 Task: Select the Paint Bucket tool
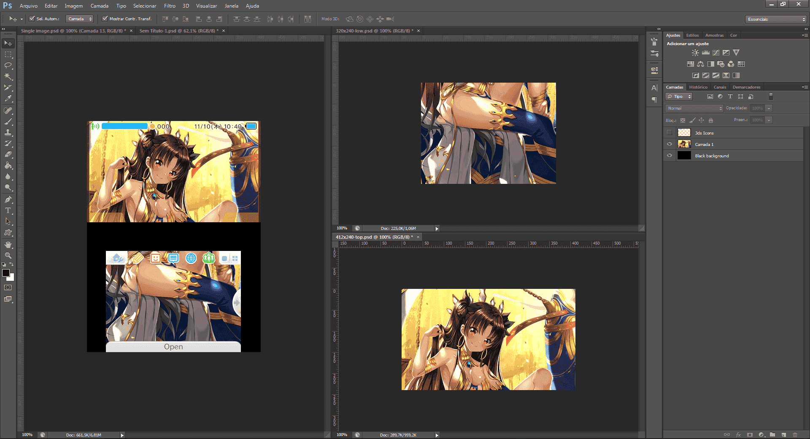coord(8,165)
